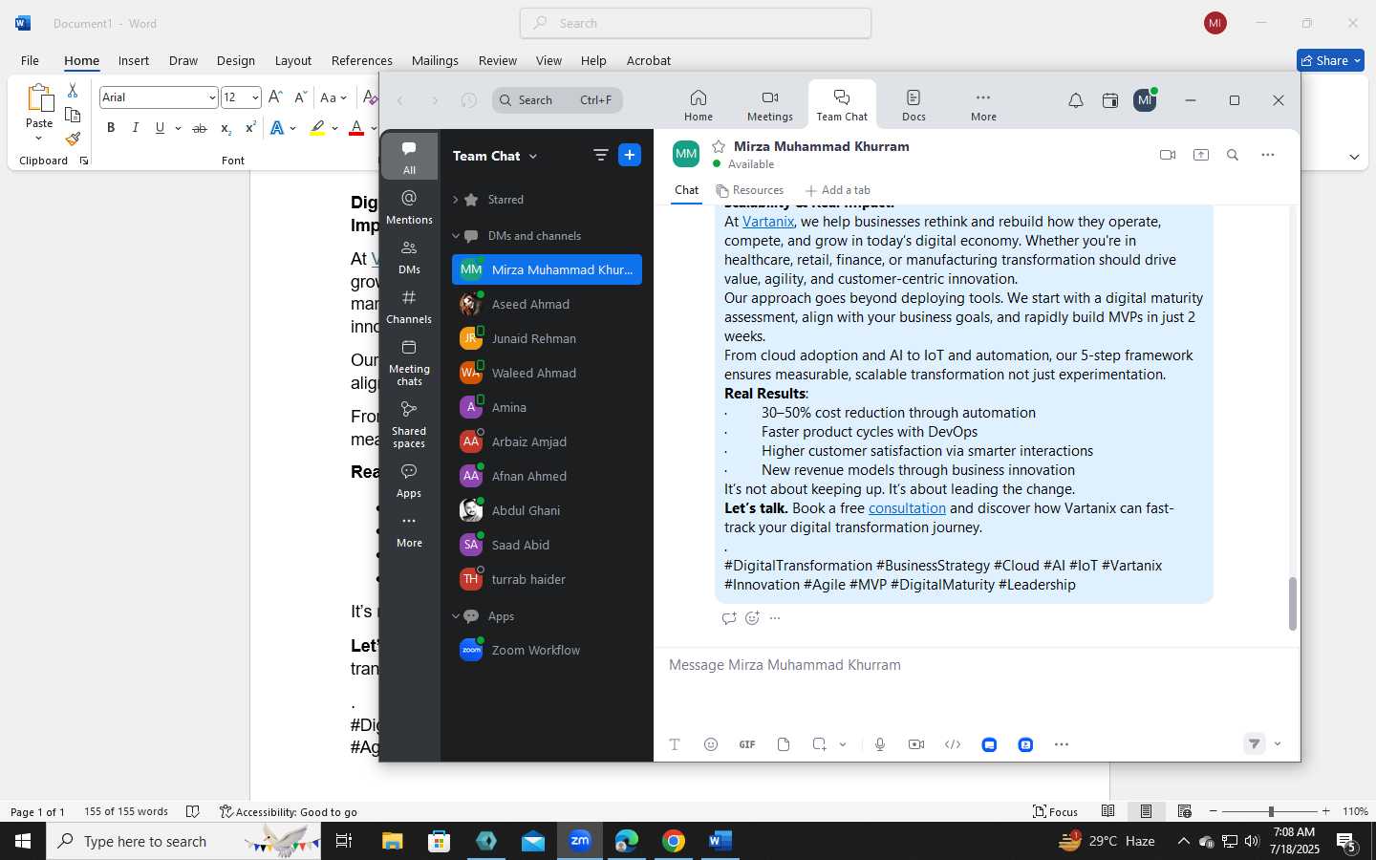Switch to Resources tab in chat
This screenshot has width=1376, height=860.
[750, 190]
